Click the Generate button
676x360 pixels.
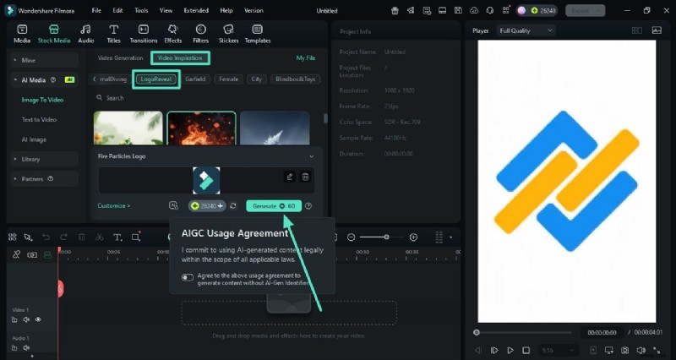(273, 205)
